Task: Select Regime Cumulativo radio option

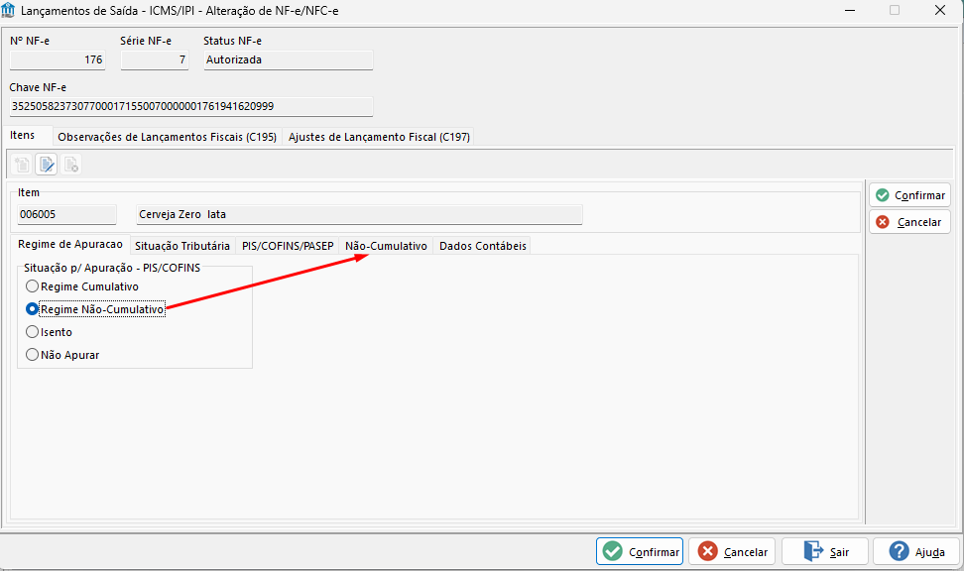Action: [x=81, y=286]
